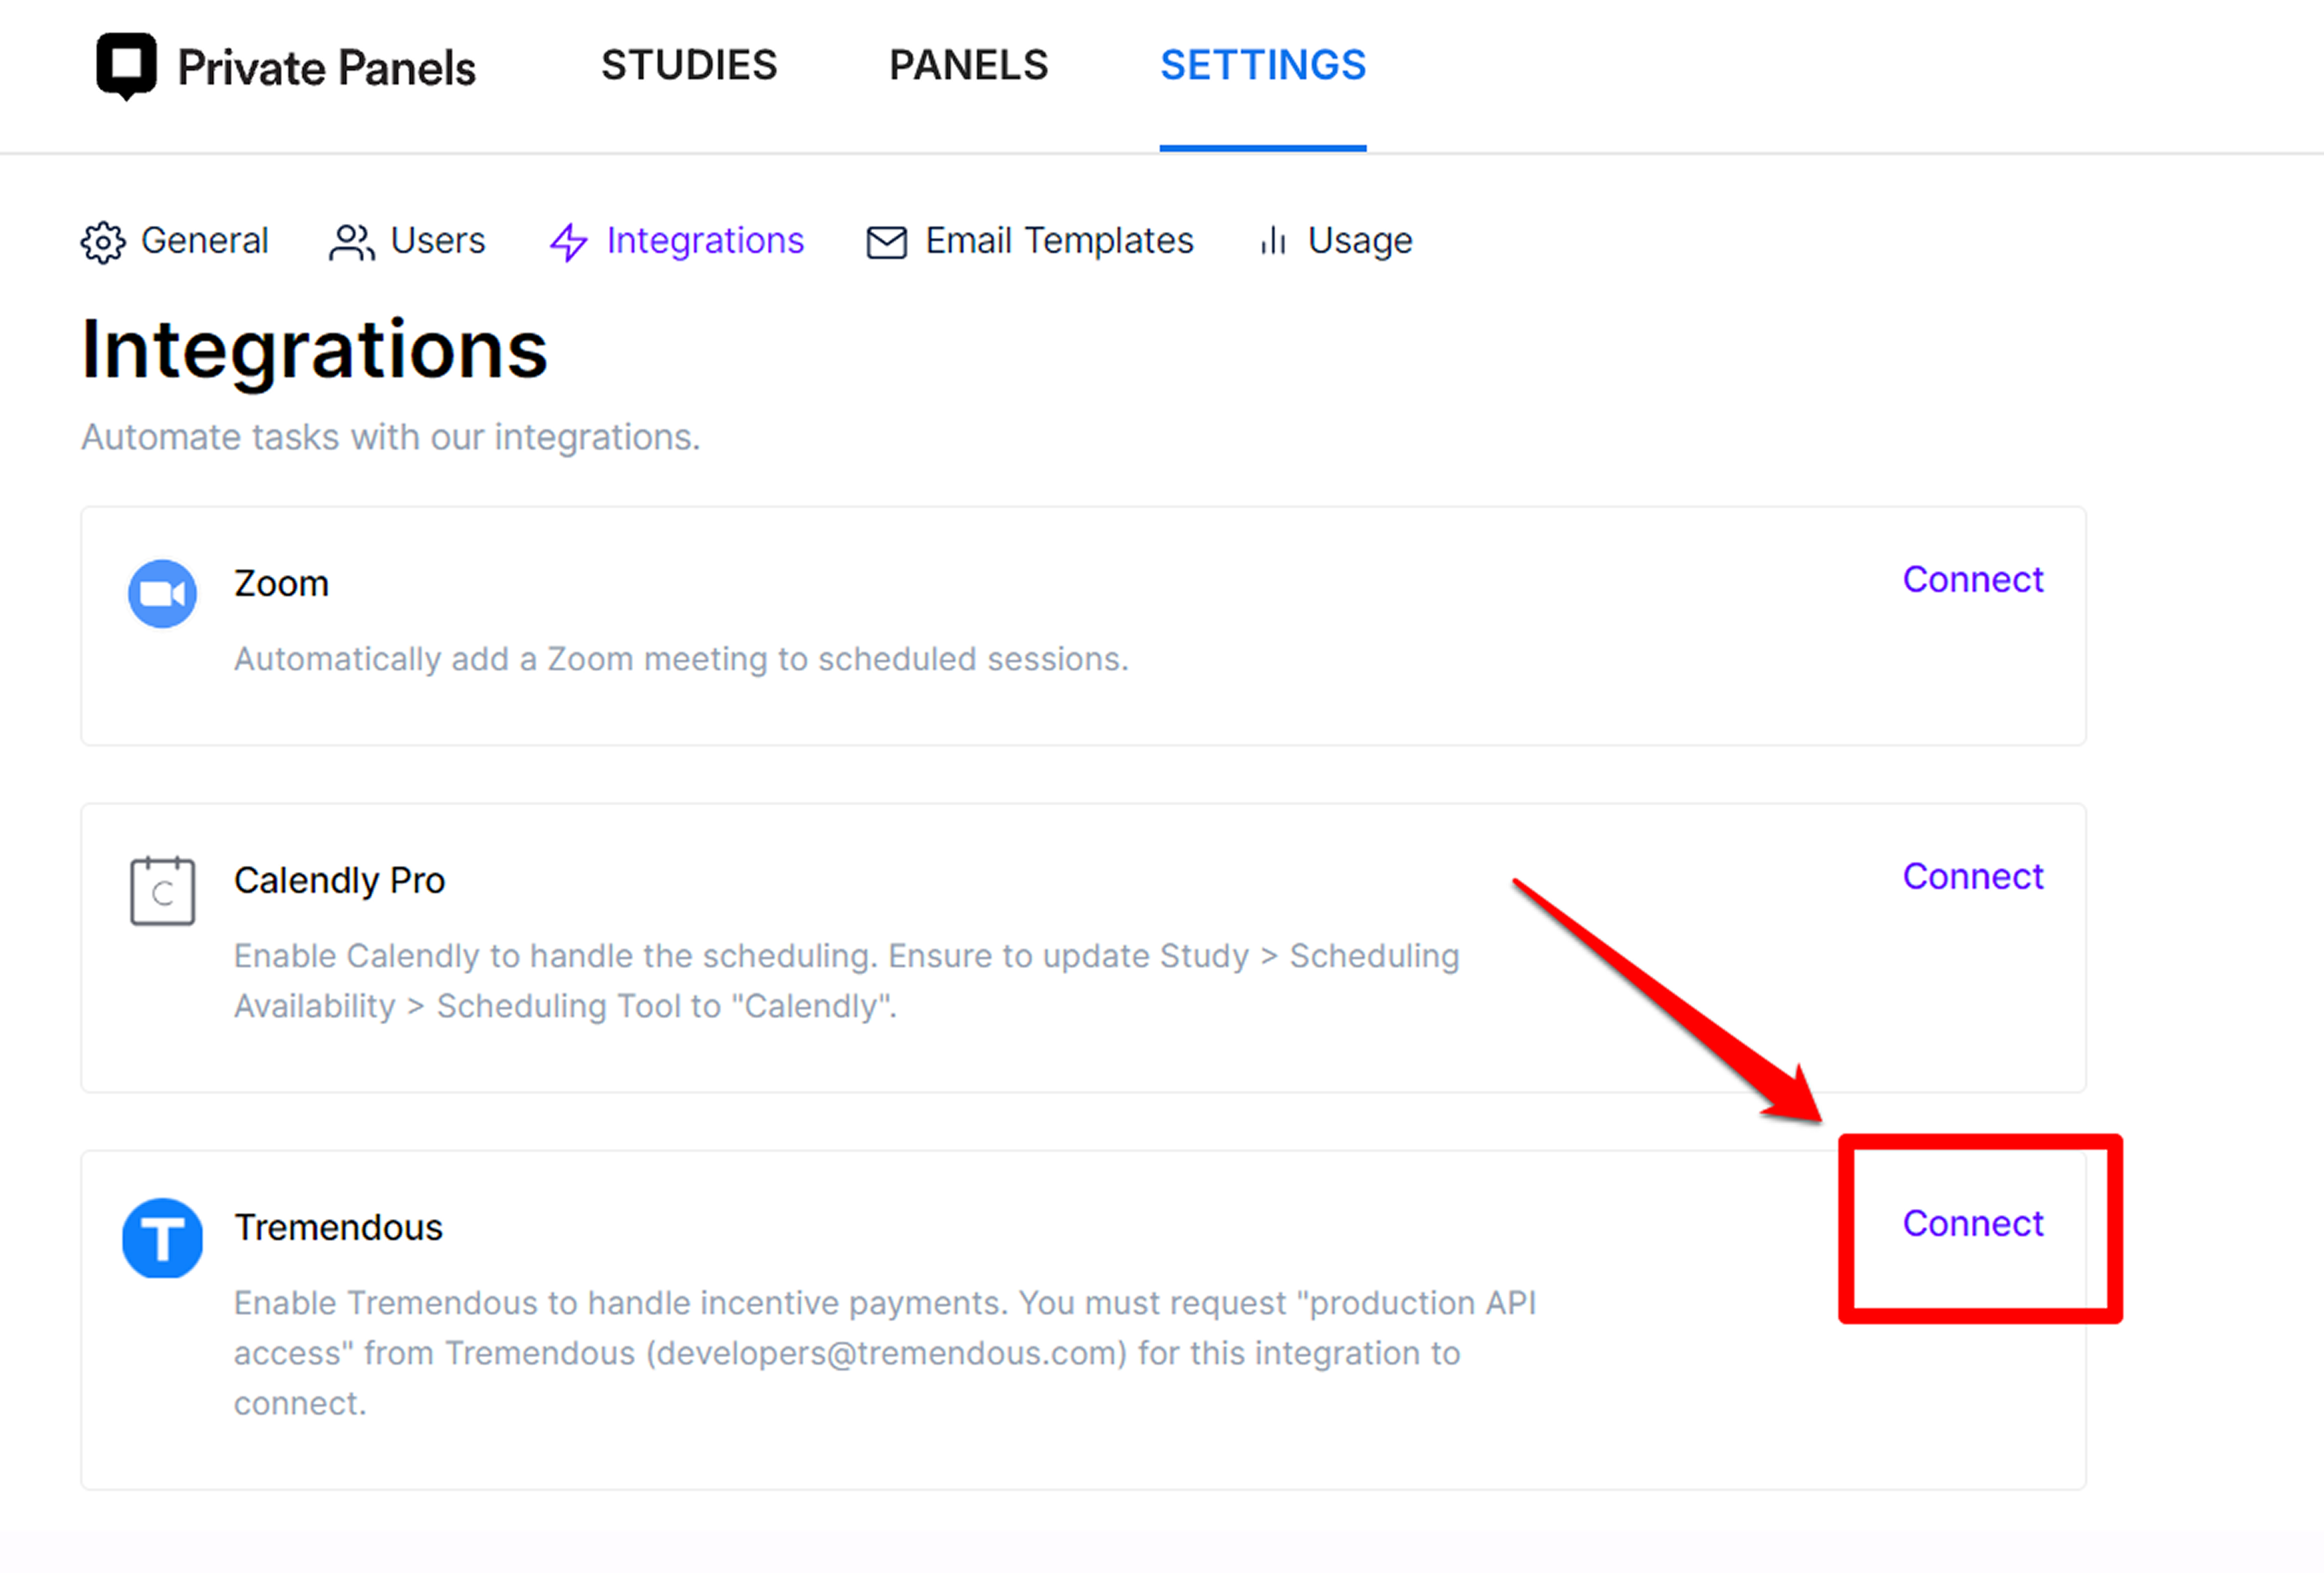Click the Usage bar chart icon
This screenshot has width=2324, height=1573.
[x=1273, y=241]
